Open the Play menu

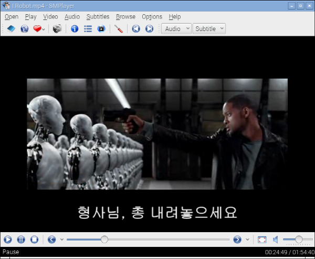tap(31, 17)
